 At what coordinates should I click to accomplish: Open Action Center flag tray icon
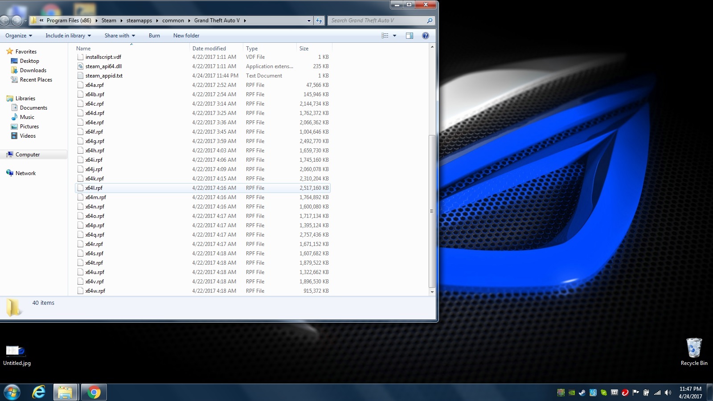(635, 393)
